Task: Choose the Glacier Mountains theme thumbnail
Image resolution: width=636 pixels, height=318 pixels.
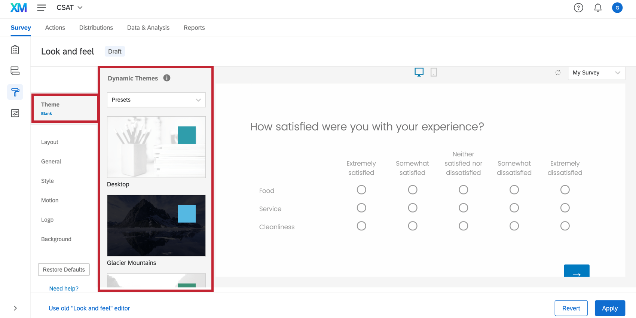Action: tap(156, 226)
